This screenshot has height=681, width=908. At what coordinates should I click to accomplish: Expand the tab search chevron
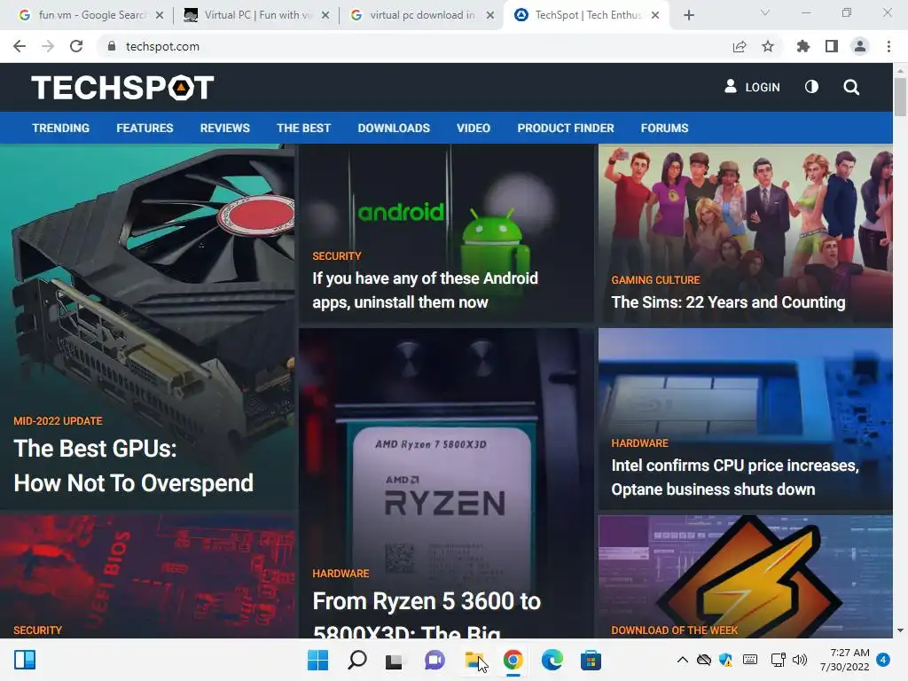[765, 12]
